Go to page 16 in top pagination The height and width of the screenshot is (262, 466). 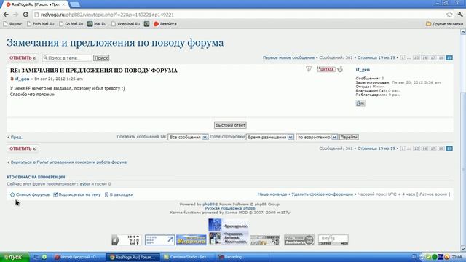pyautogui.click(x=424, y=57)
